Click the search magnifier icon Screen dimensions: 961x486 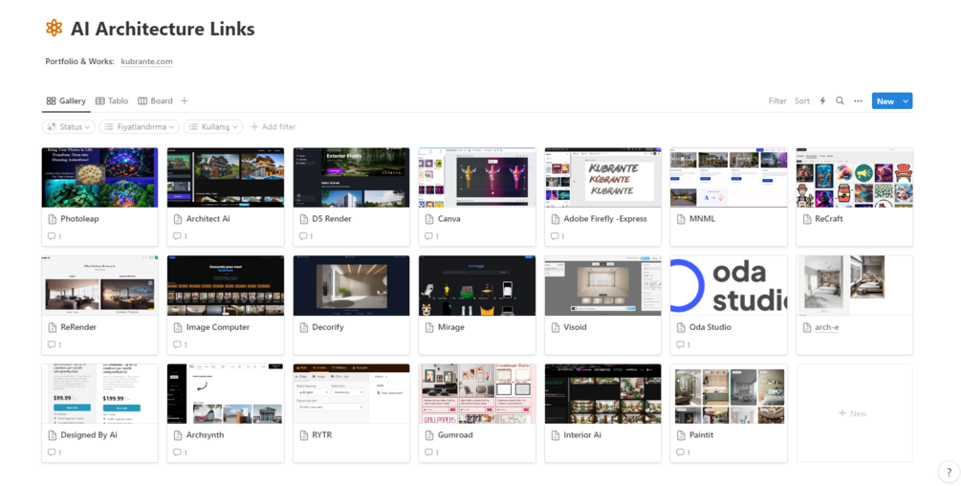[840, 101]
